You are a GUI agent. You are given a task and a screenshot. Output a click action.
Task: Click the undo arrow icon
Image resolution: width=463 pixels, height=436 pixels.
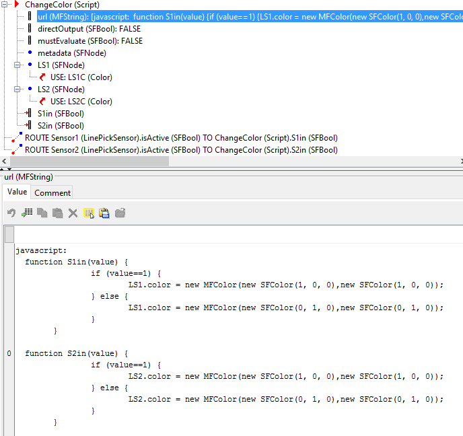pyautogui.click(x=11, y=213)
